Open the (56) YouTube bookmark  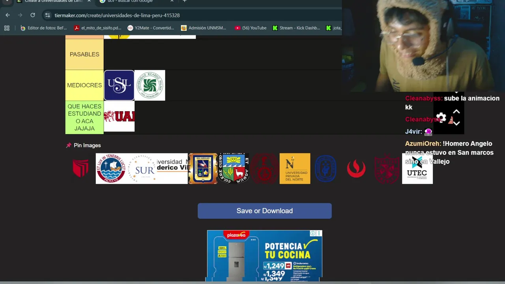(x=251, y=28)
